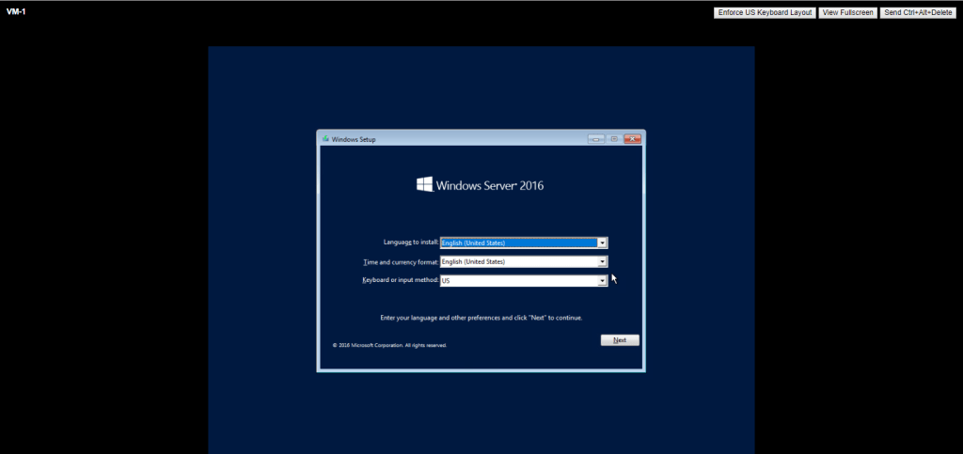The width and height of the screenshot is (963, 454).
Task: Click the Windows logo beside Server 2016
Action: point(425,184)
